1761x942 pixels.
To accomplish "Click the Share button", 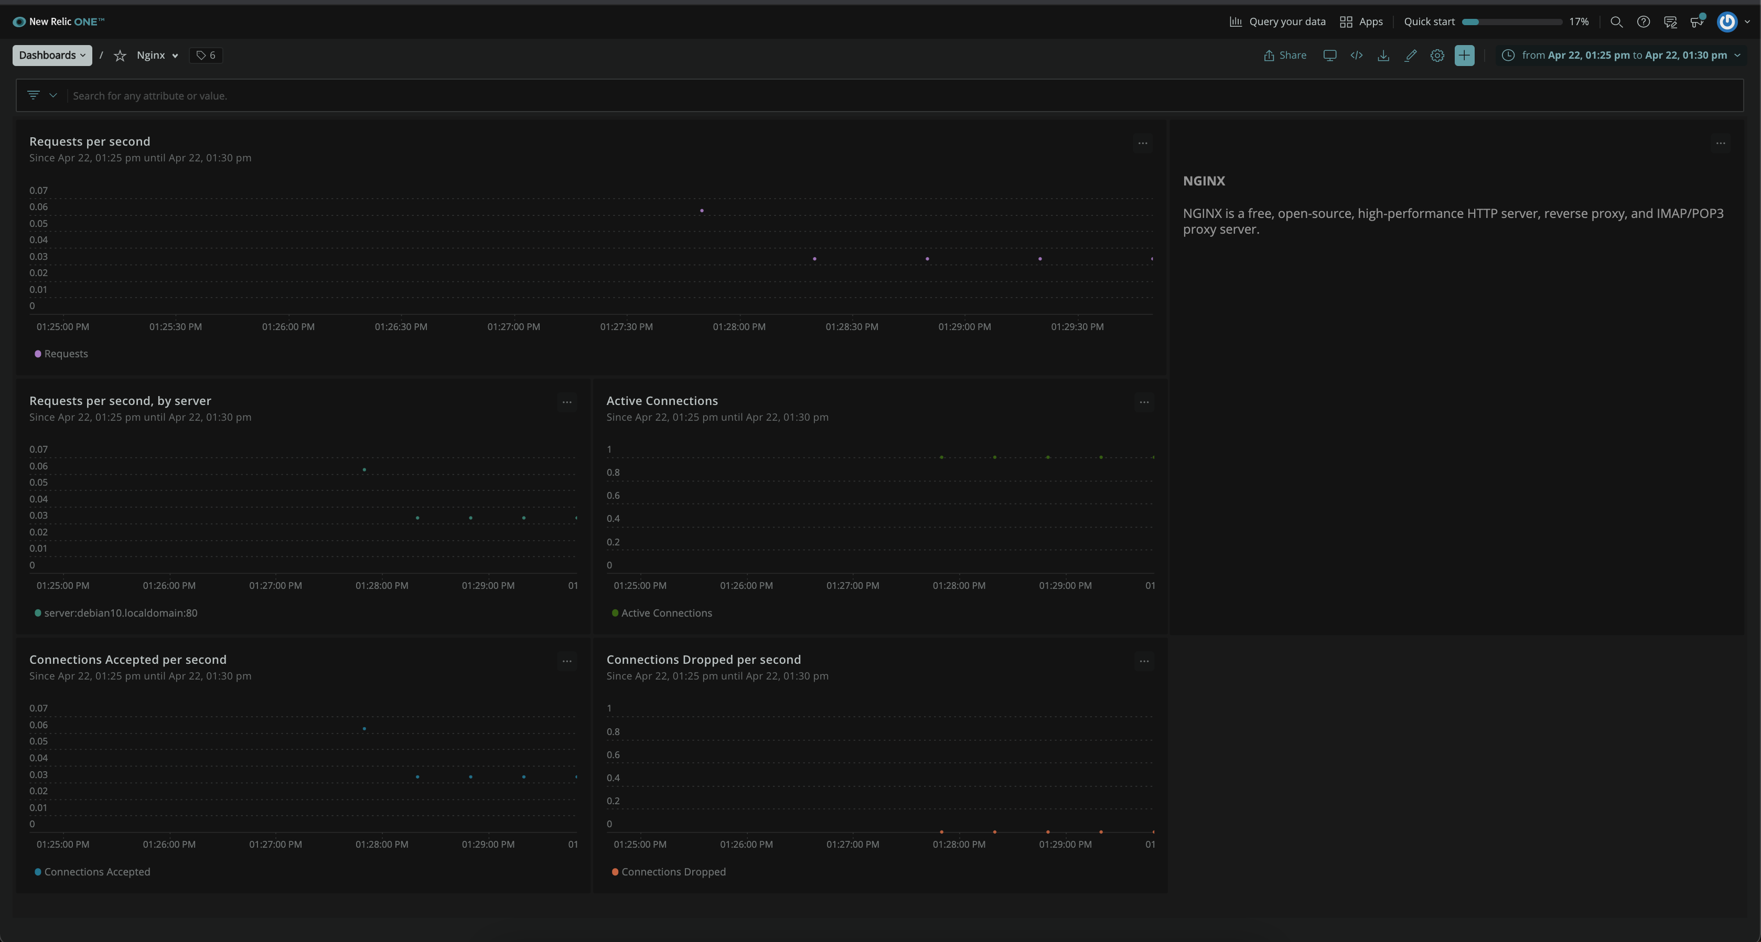I will (x=1284, y=56).
